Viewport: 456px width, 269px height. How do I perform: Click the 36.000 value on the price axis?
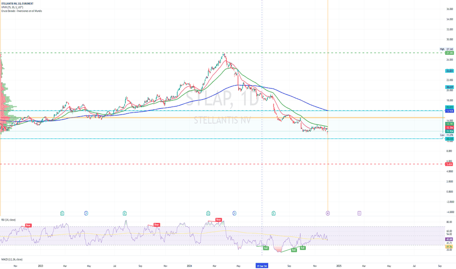(450, 9)
